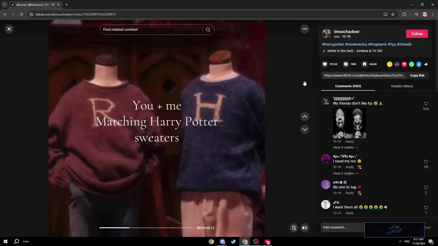Like the 'I need my ron' comment

pos(426,162)
